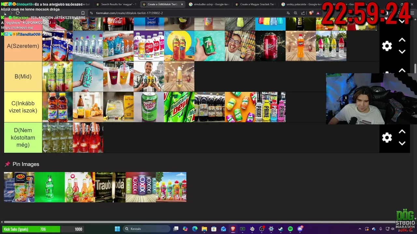
Task: Click the zoom magnifier icon in address bar
Action: click(295, 13)
